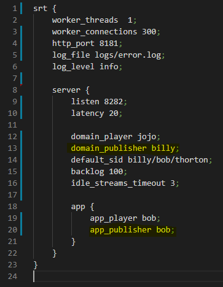Click the empty line 24 with cursor
This screenshot has height=287, width=223.
128,277
